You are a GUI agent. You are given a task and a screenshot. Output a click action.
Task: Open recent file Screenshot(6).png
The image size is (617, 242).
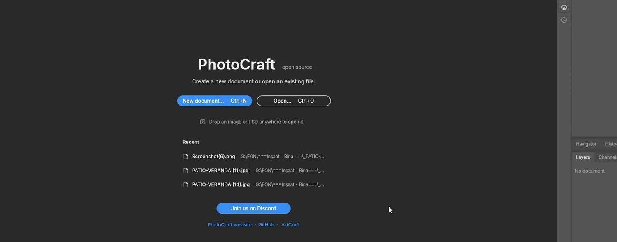click(254, 157)
